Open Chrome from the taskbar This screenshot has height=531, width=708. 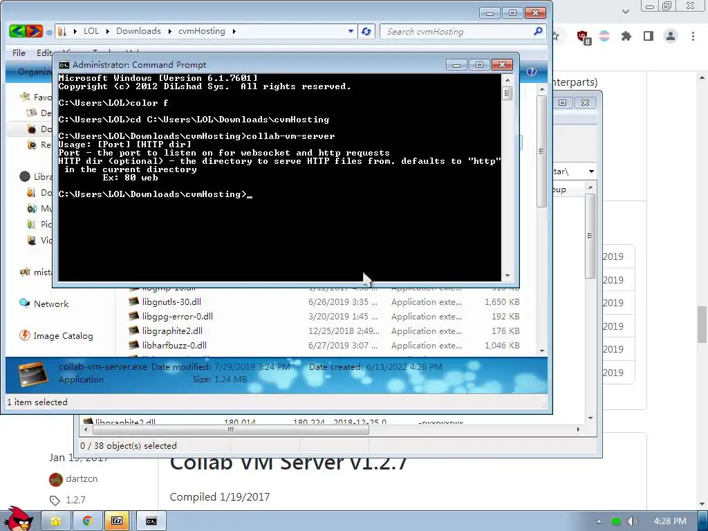(x=88, y=521)
